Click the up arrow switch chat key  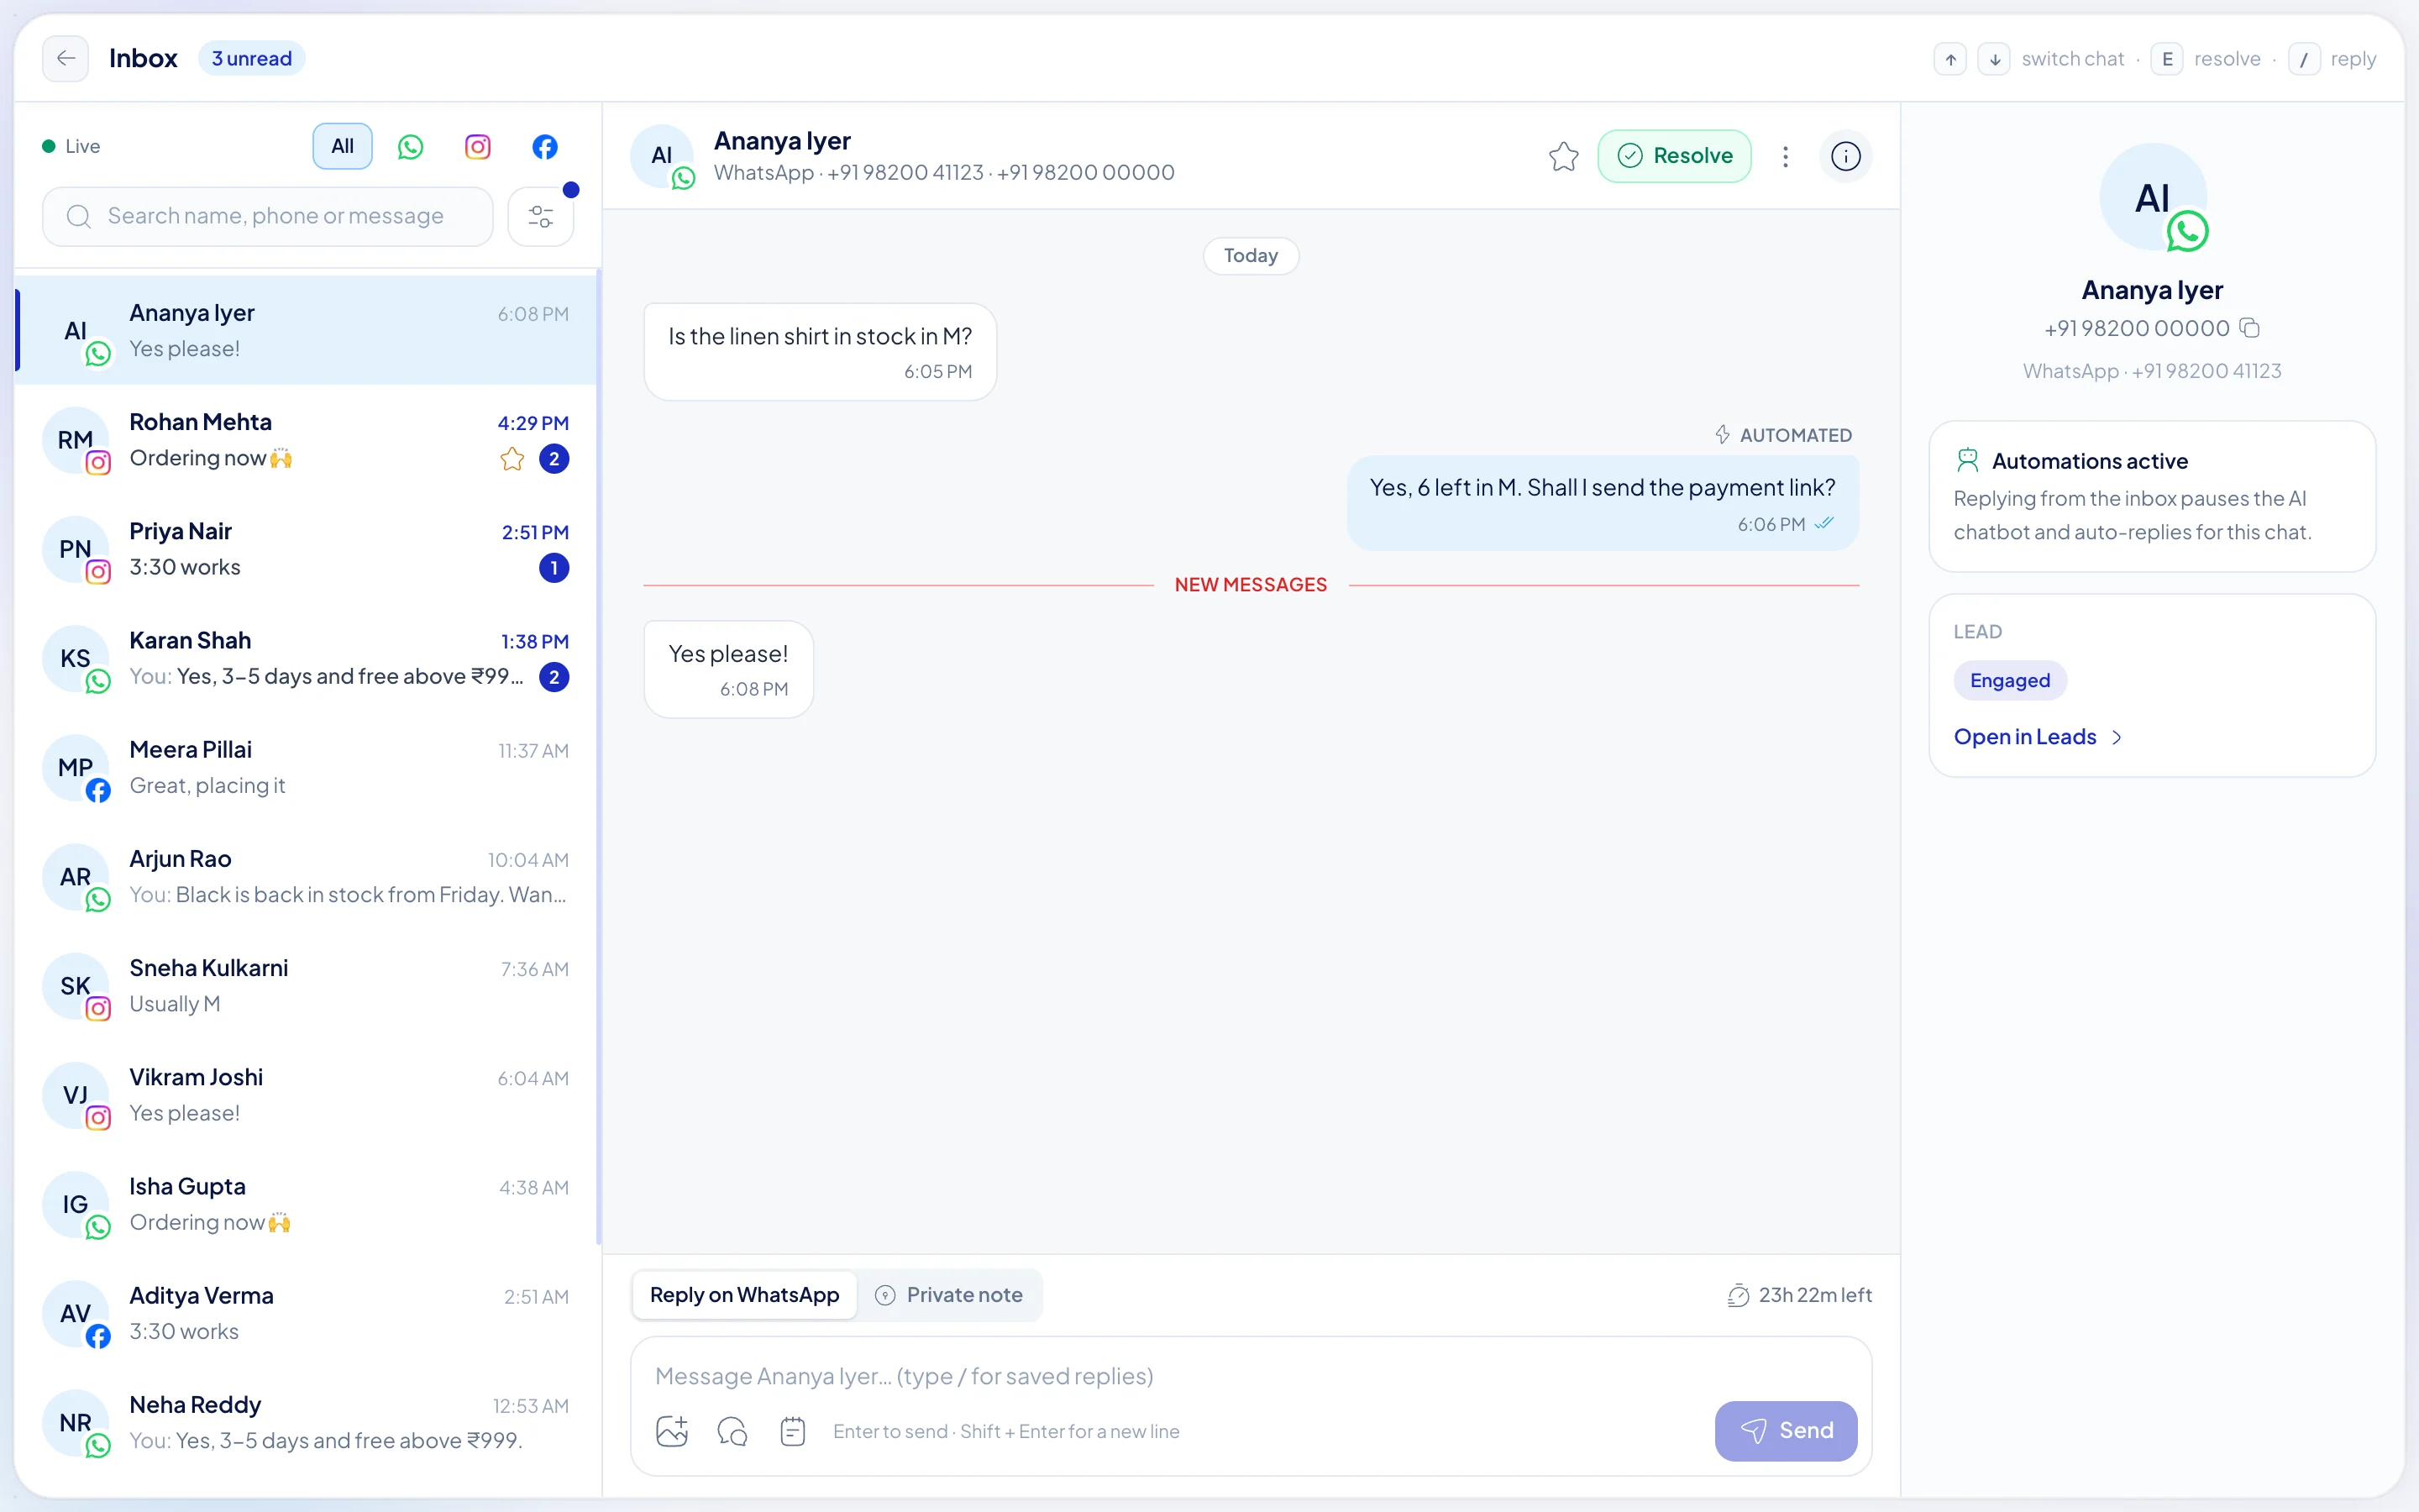(1950, 59)
